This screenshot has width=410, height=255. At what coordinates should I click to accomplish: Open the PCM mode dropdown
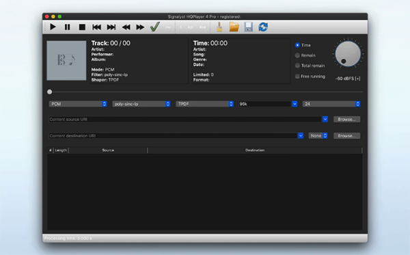pyautogui.click(x=78, y=104)
